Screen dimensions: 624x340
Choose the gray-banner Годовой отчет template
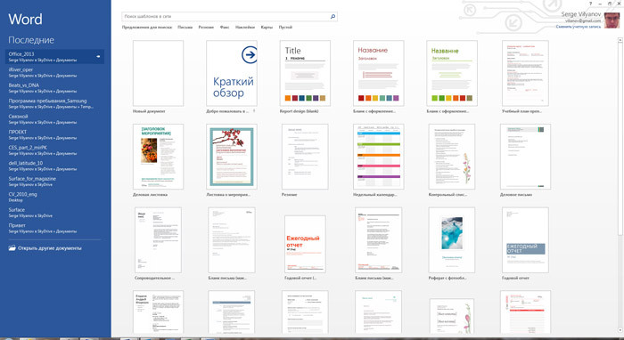tap(525, 240)
